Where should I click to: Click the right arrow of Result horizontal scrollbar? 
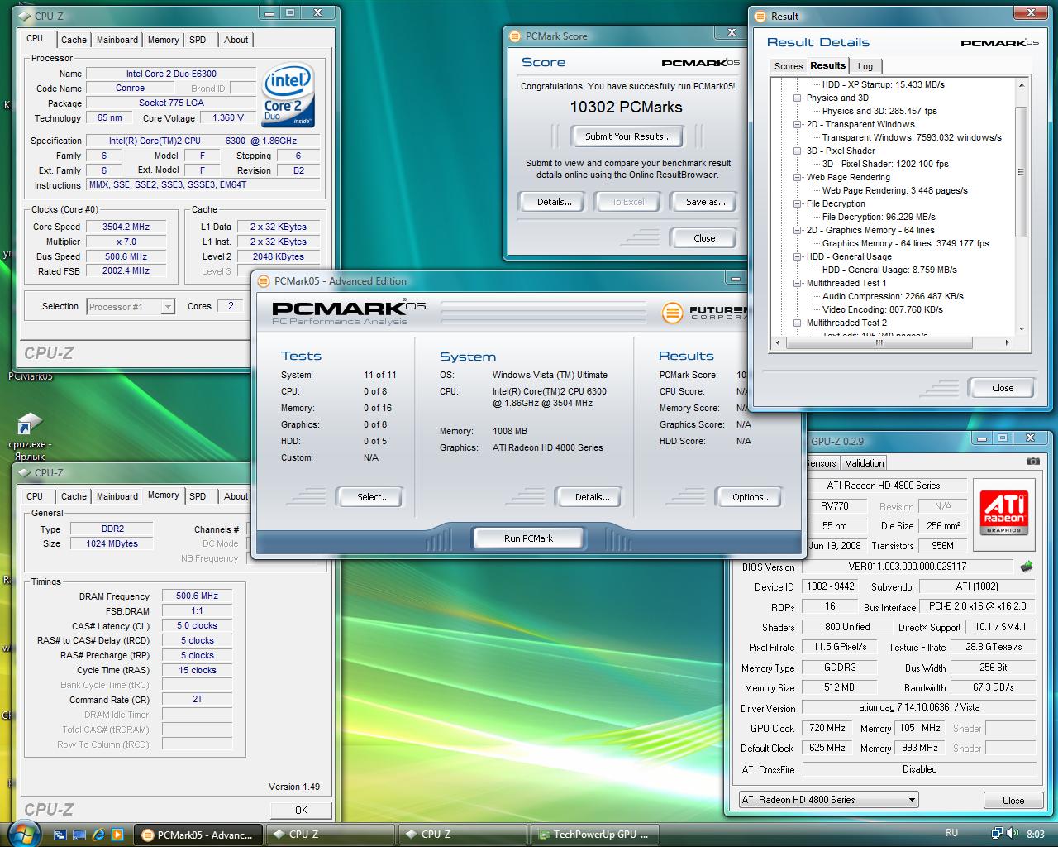click(x=1007, y=342)
